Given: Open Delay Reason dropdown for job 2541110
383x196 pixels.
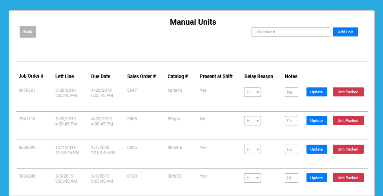Looking at the screenshot, I should [252, 121].
